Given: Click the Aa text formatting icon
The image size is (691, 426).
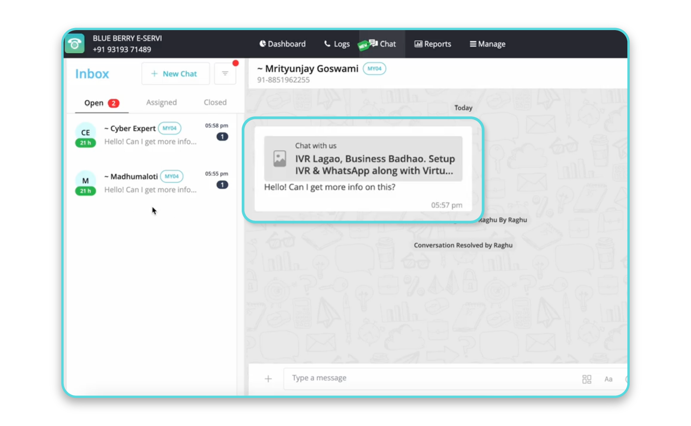Looking at the screenshot, I should pyautogui.click(x=608, y=379).
